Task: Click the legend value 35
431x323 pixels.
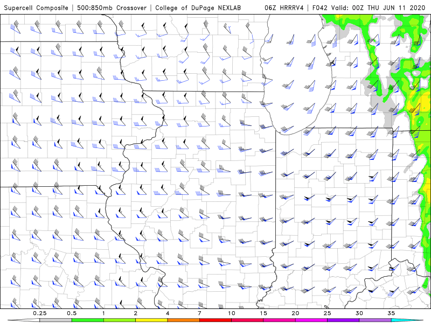Action: click(x=391, y=313)
